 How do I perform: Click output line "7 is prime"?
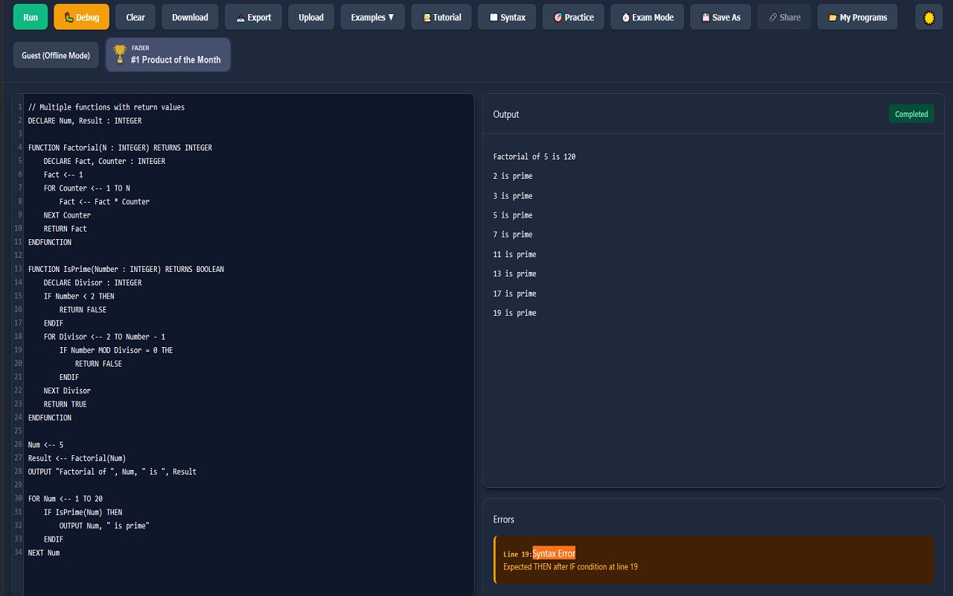point(513,235)
